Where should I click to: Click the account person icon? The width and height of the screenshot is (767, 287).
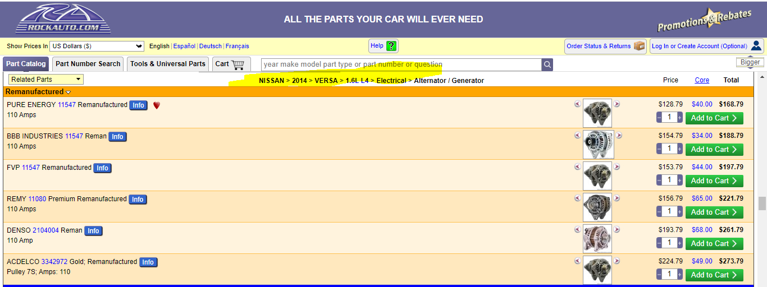[x=756, y=46]
